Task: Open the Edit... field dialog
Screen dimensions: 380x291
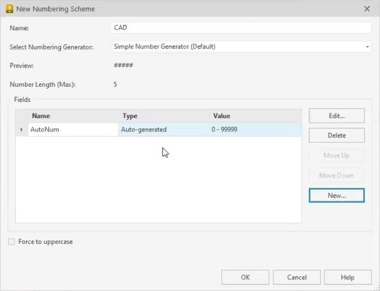Action: pyautogui.click(x=337, y=116)
